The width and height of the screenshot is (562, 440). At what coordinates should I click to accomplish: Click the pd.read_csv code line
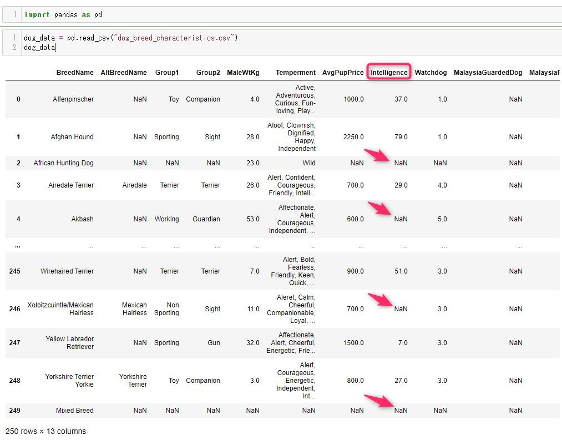tap(131, 38)
